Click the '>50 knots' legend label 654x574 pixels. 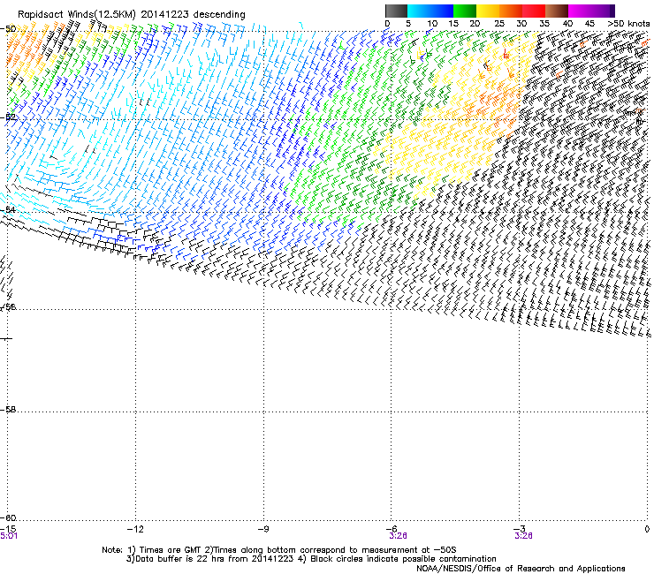[628, 24]
